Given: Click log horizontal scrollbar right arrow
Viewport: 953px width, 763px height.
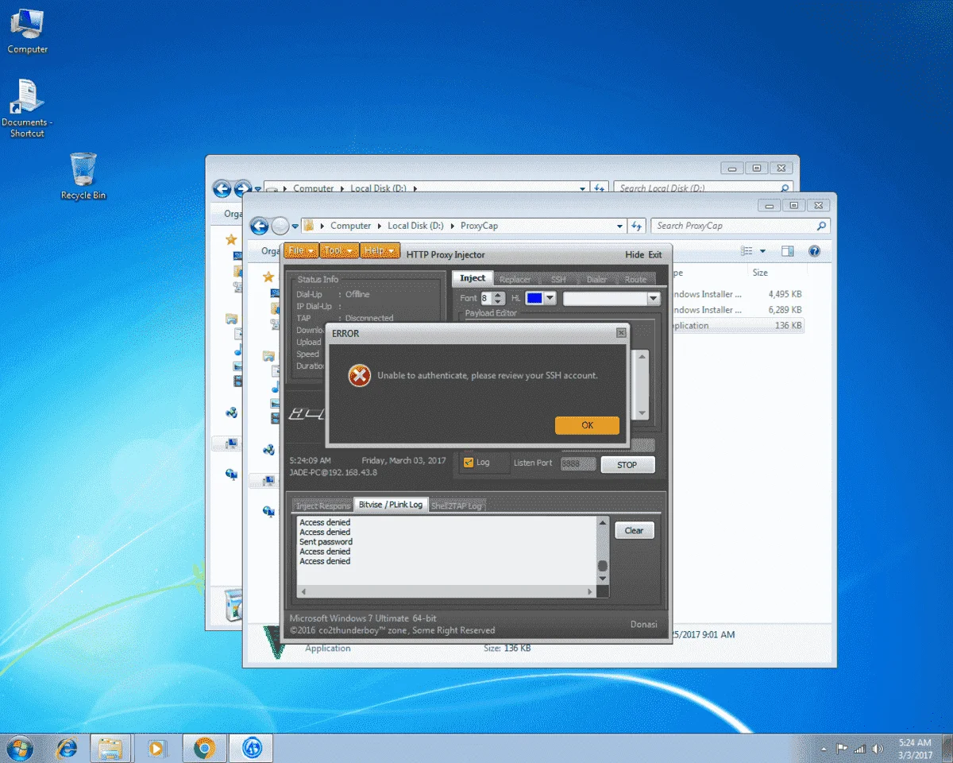Looking at the screenshot, I should [589, 591].
